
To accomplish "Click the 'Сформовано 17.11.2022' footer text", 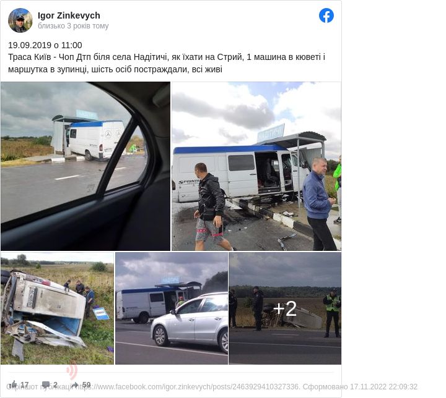I will [361, 387].
